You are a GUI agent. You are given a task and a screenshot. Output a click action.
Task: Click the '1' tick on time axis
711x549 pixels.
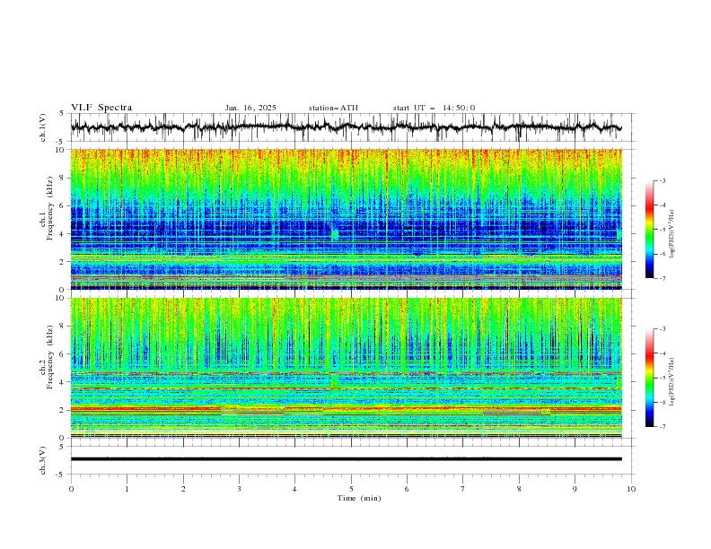pyautogui.click(x=127, y=489)
